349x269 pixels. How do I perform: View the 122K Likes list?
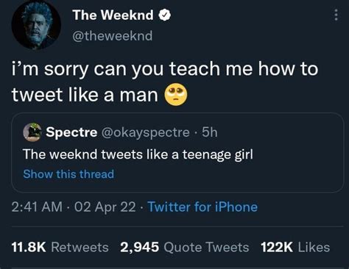[x=295, y=247]
